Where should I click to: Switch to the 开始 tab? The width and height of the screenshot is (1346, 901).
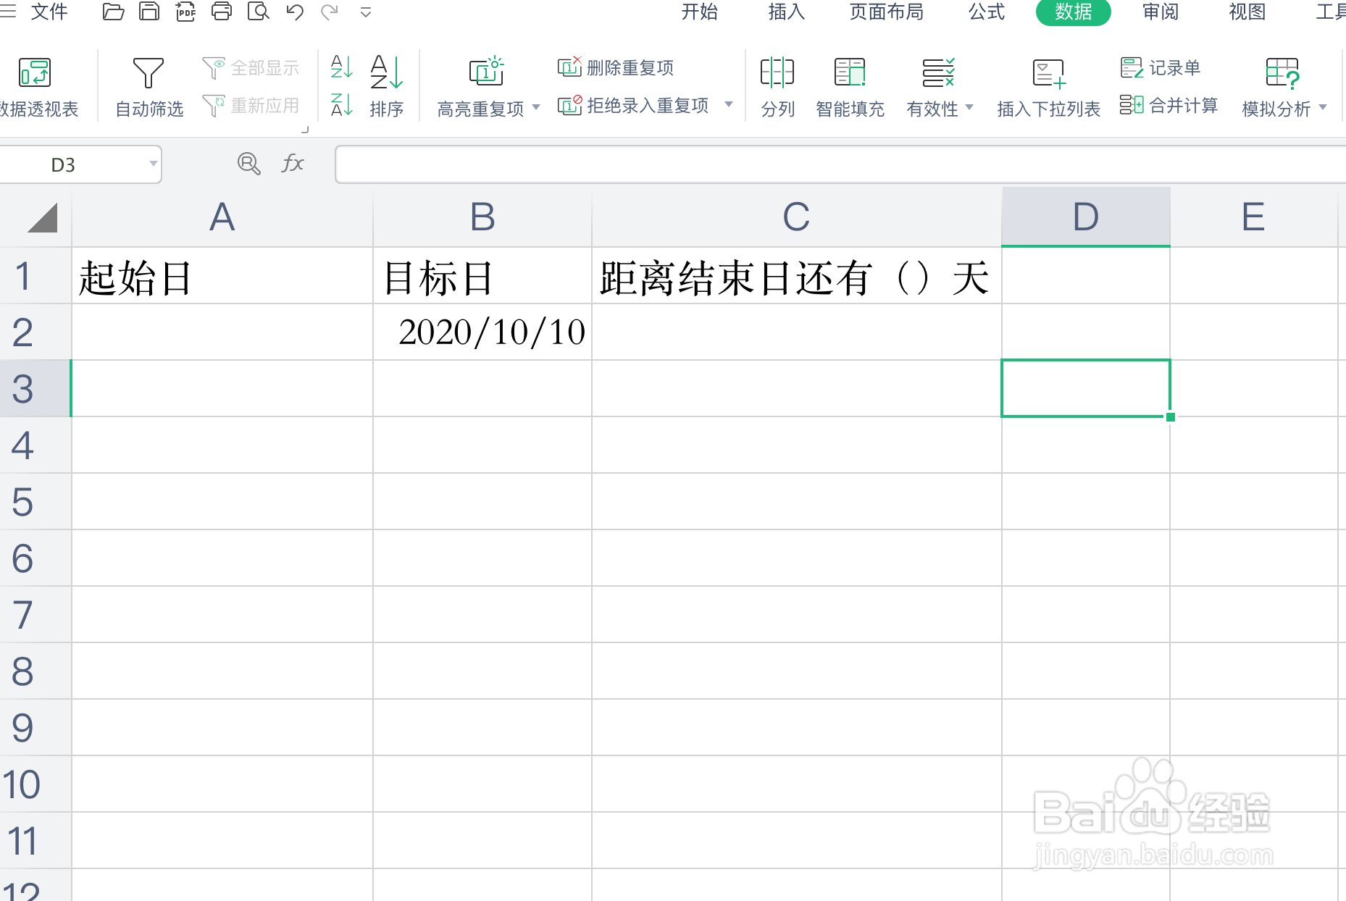coord(699,12)
